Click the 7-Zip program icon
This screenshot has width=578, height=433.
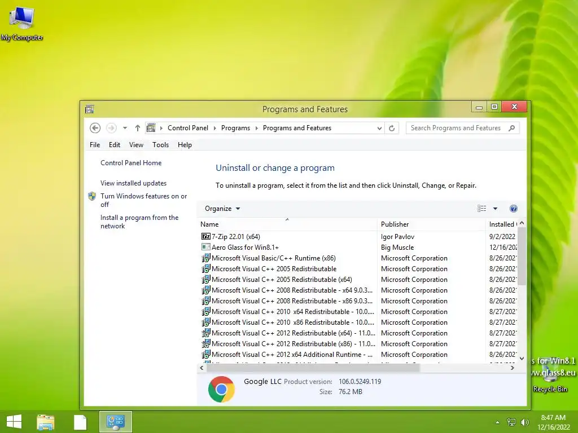(x=205, y=236)
